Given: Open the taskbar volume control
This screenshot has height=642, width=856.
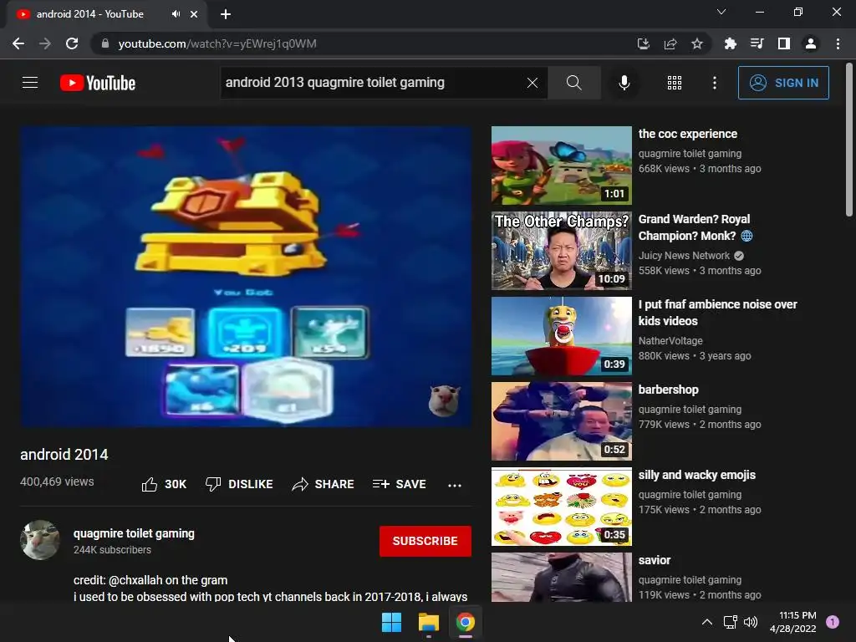Looking at the screenshot, I should pyautogui.click(x=752, y=622).
